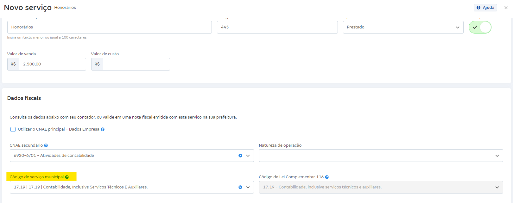Click the internal code field showing 445
This screenshot has width=513, height=203.
(x=277, y=27)
